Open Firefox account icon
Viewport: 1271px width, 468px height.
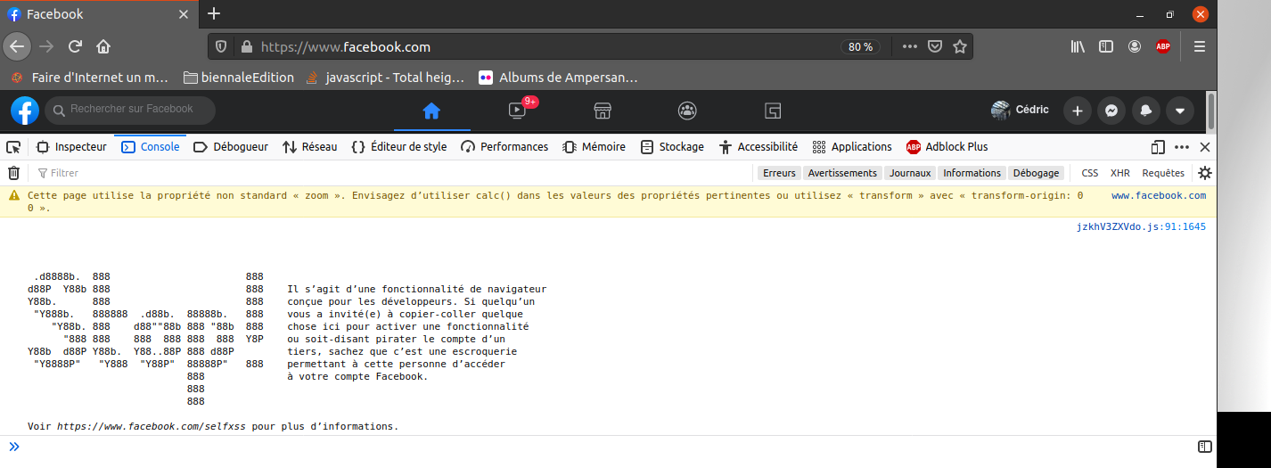coord(1135,46)
